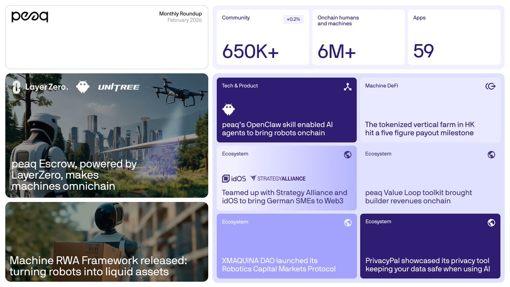Click the idOS logo
Image resolution: width=510 pixels, height=287 pixels.
tap(234, 179)
